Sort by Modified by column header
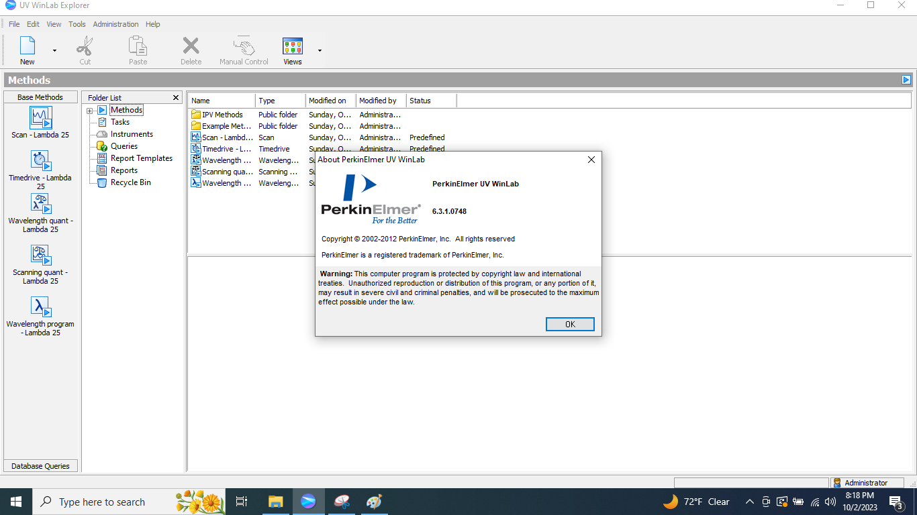This screenshot has height=515, width=917. (x=381, y=101)
